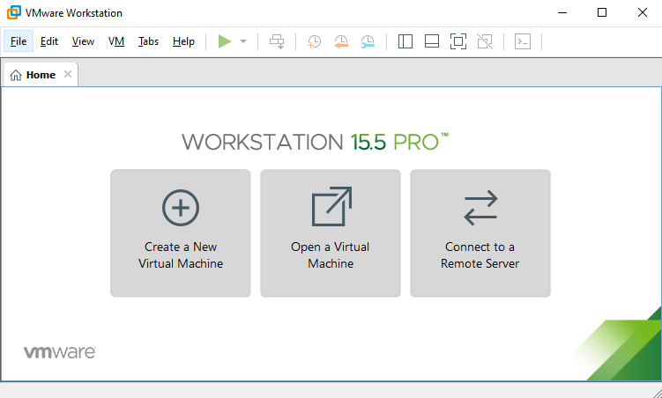Open the VM menu
Screen dimensions: 662x398
point(116,41)
